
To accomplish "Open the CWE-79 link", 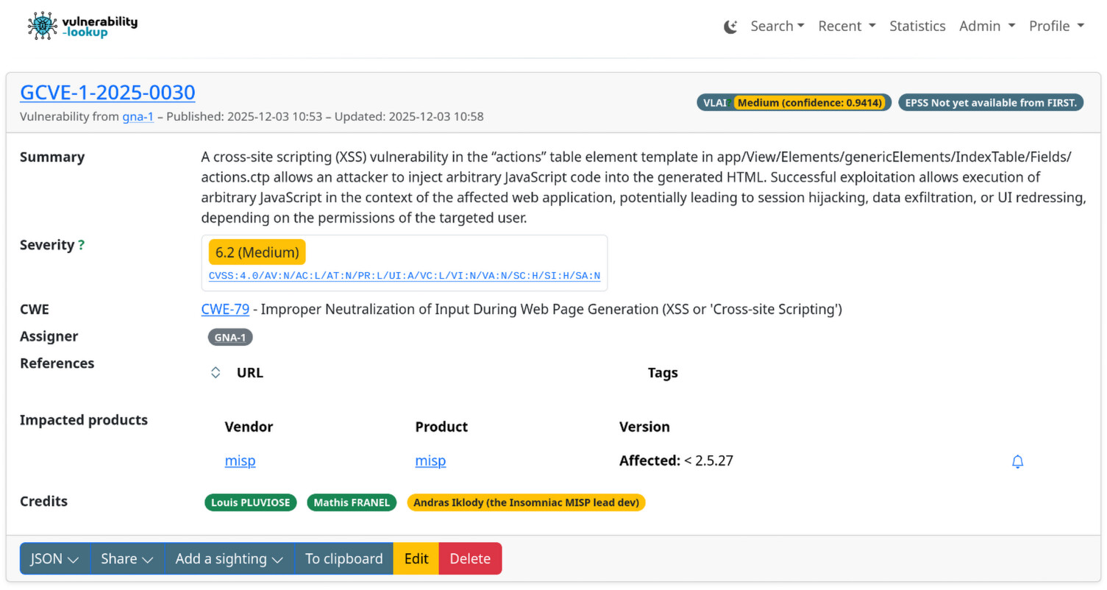I will click(x=225, y=310).
